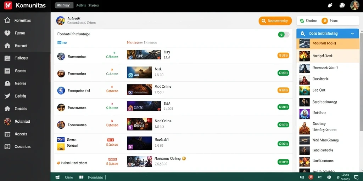Open the notifications icon in top bar
This screenshot has height=181, width=363.
coord(330,5)
